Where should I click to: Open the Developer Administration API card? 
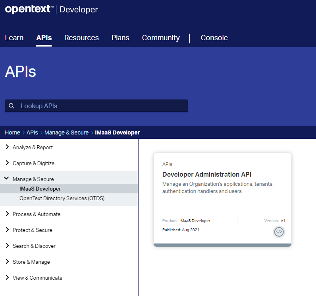(x=206, y=174)
